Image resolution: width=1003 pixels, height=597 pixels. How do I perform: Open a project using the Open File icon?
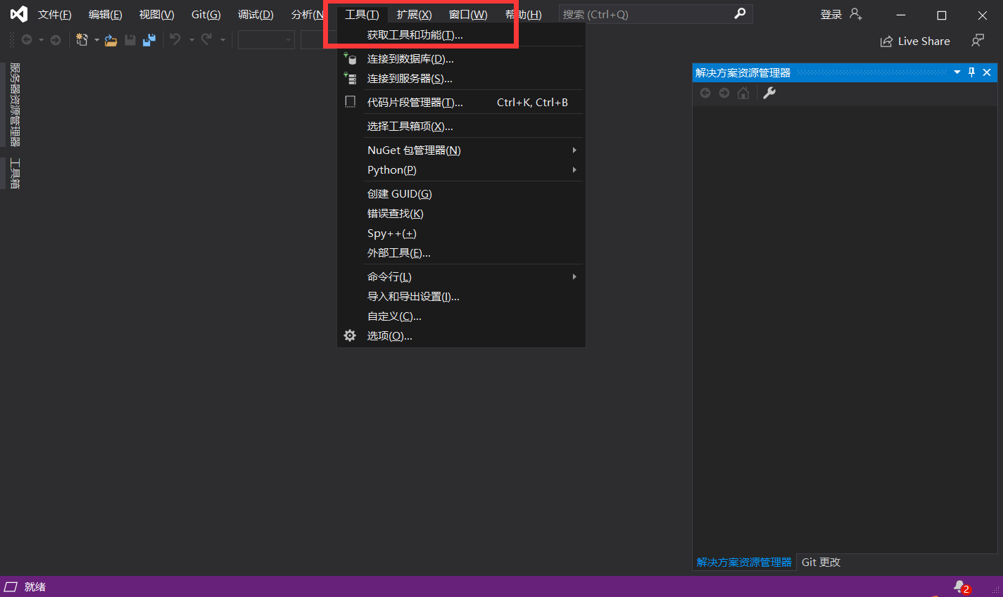(111, 41)
